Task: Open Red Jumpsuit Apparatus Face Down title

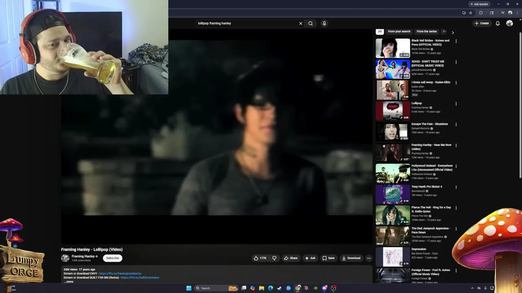Action: (x=431, y=230)
